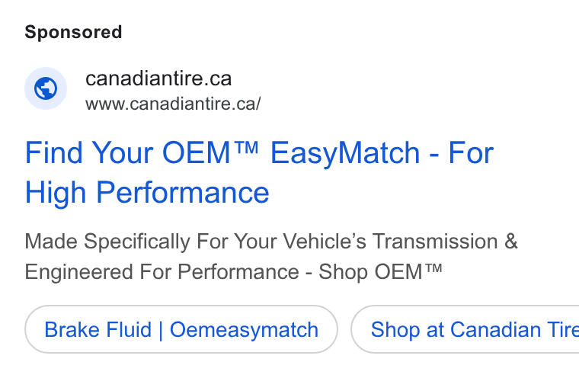
Task: Click Canadian Tire text in the second chip
Action: pyautogui.click(x=515, y=329)
